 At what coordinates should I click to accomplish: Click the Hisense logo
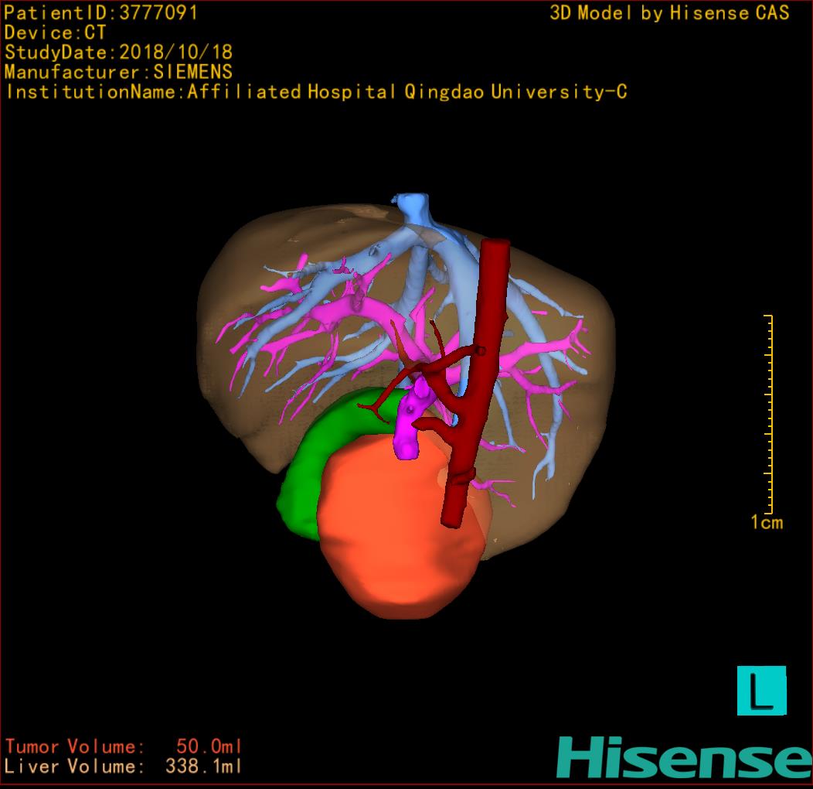(683, 757)
